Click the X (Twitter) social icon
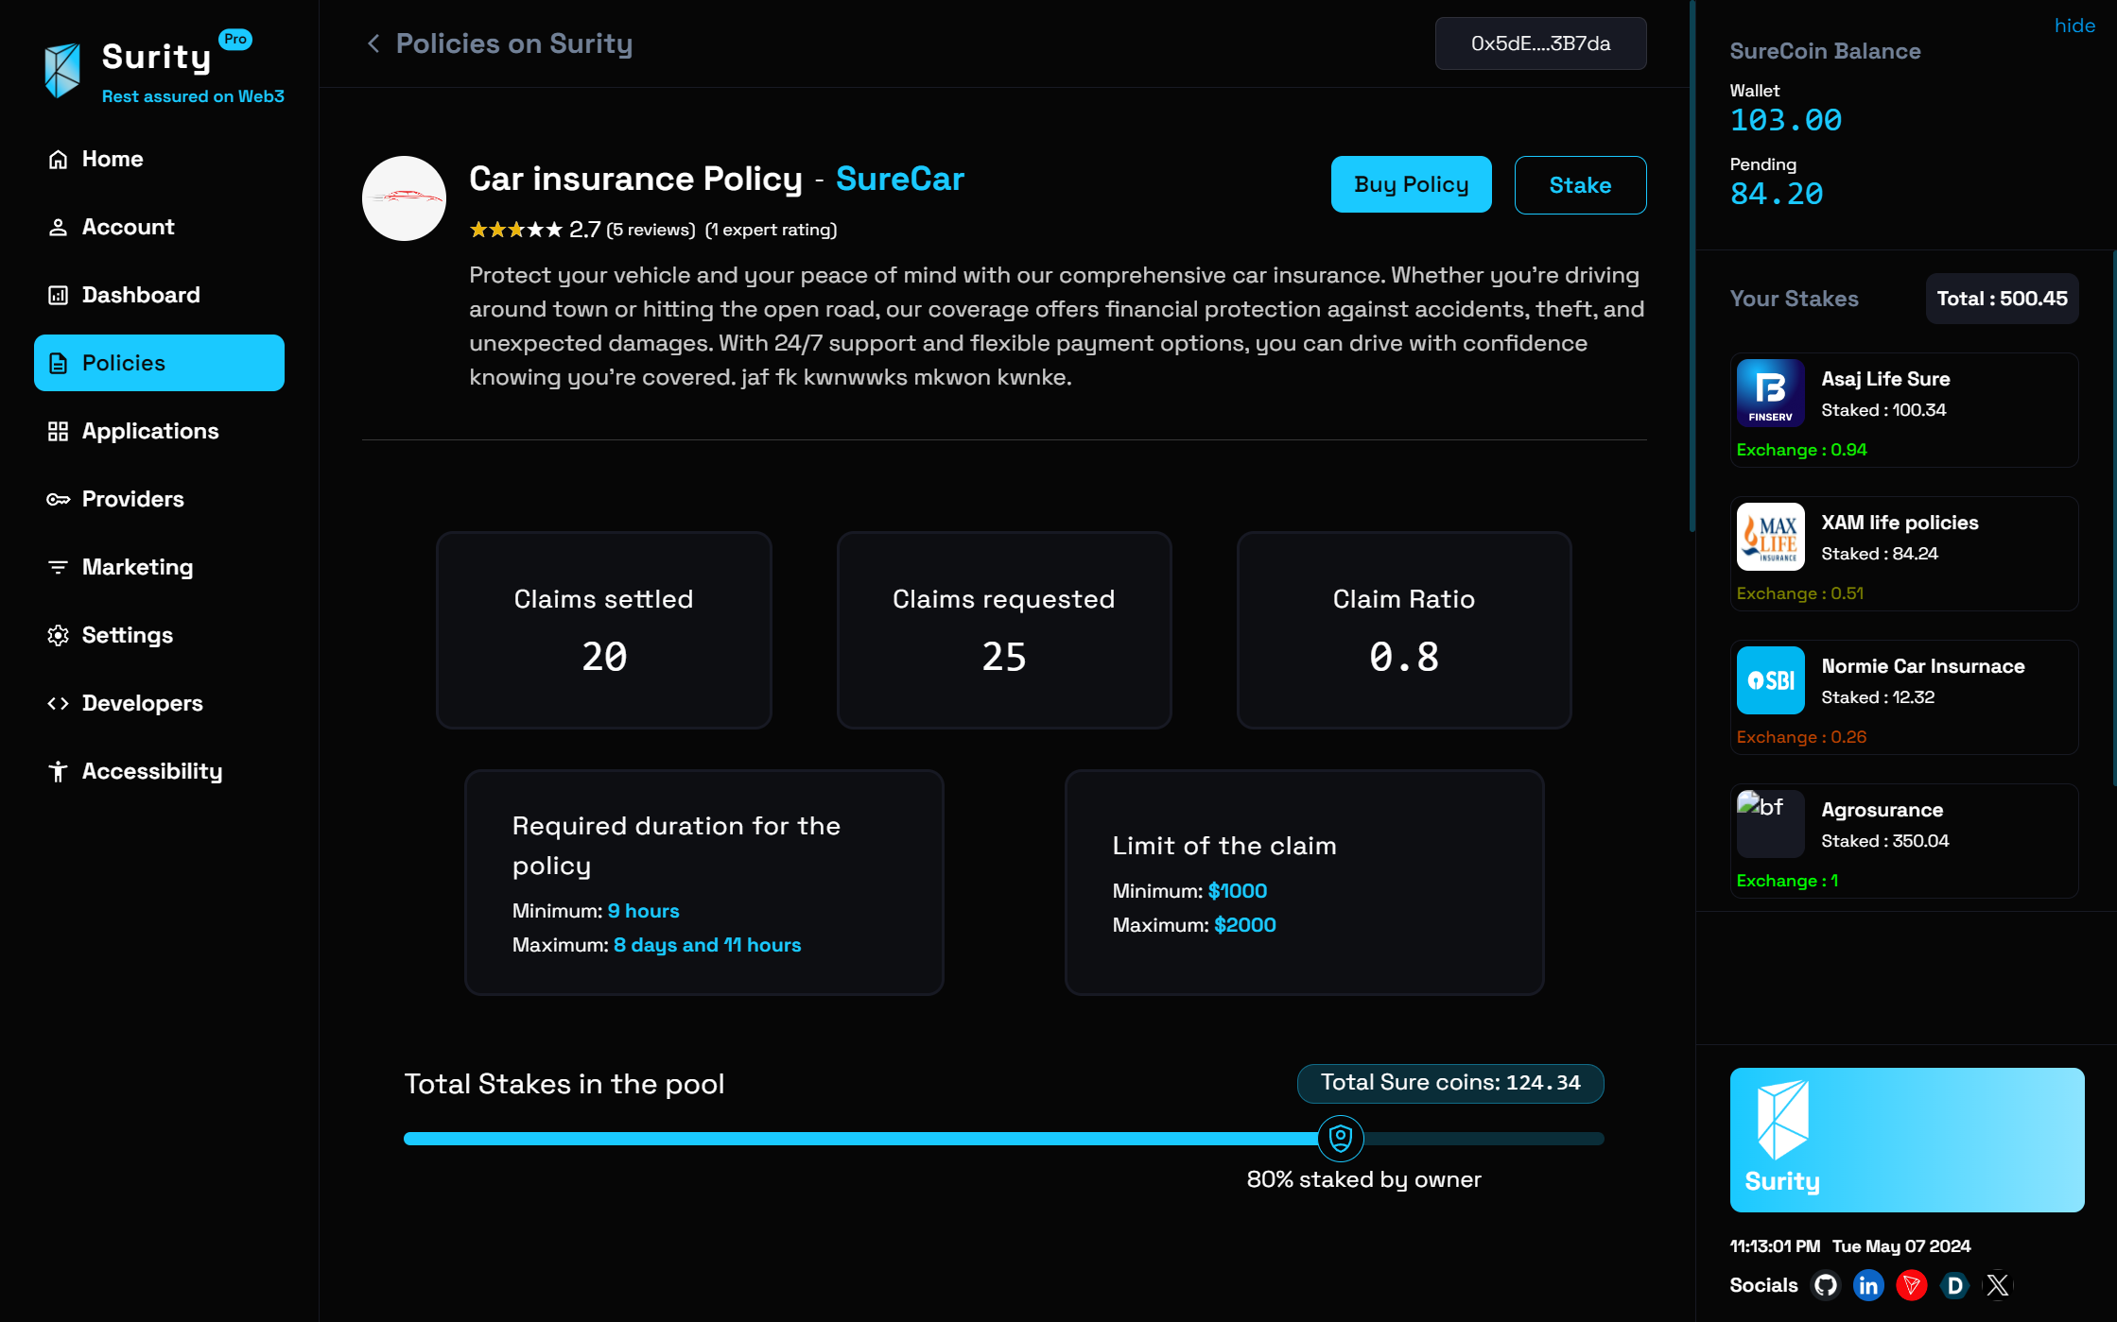 pyautogui.click(x=1998, y=1285)
